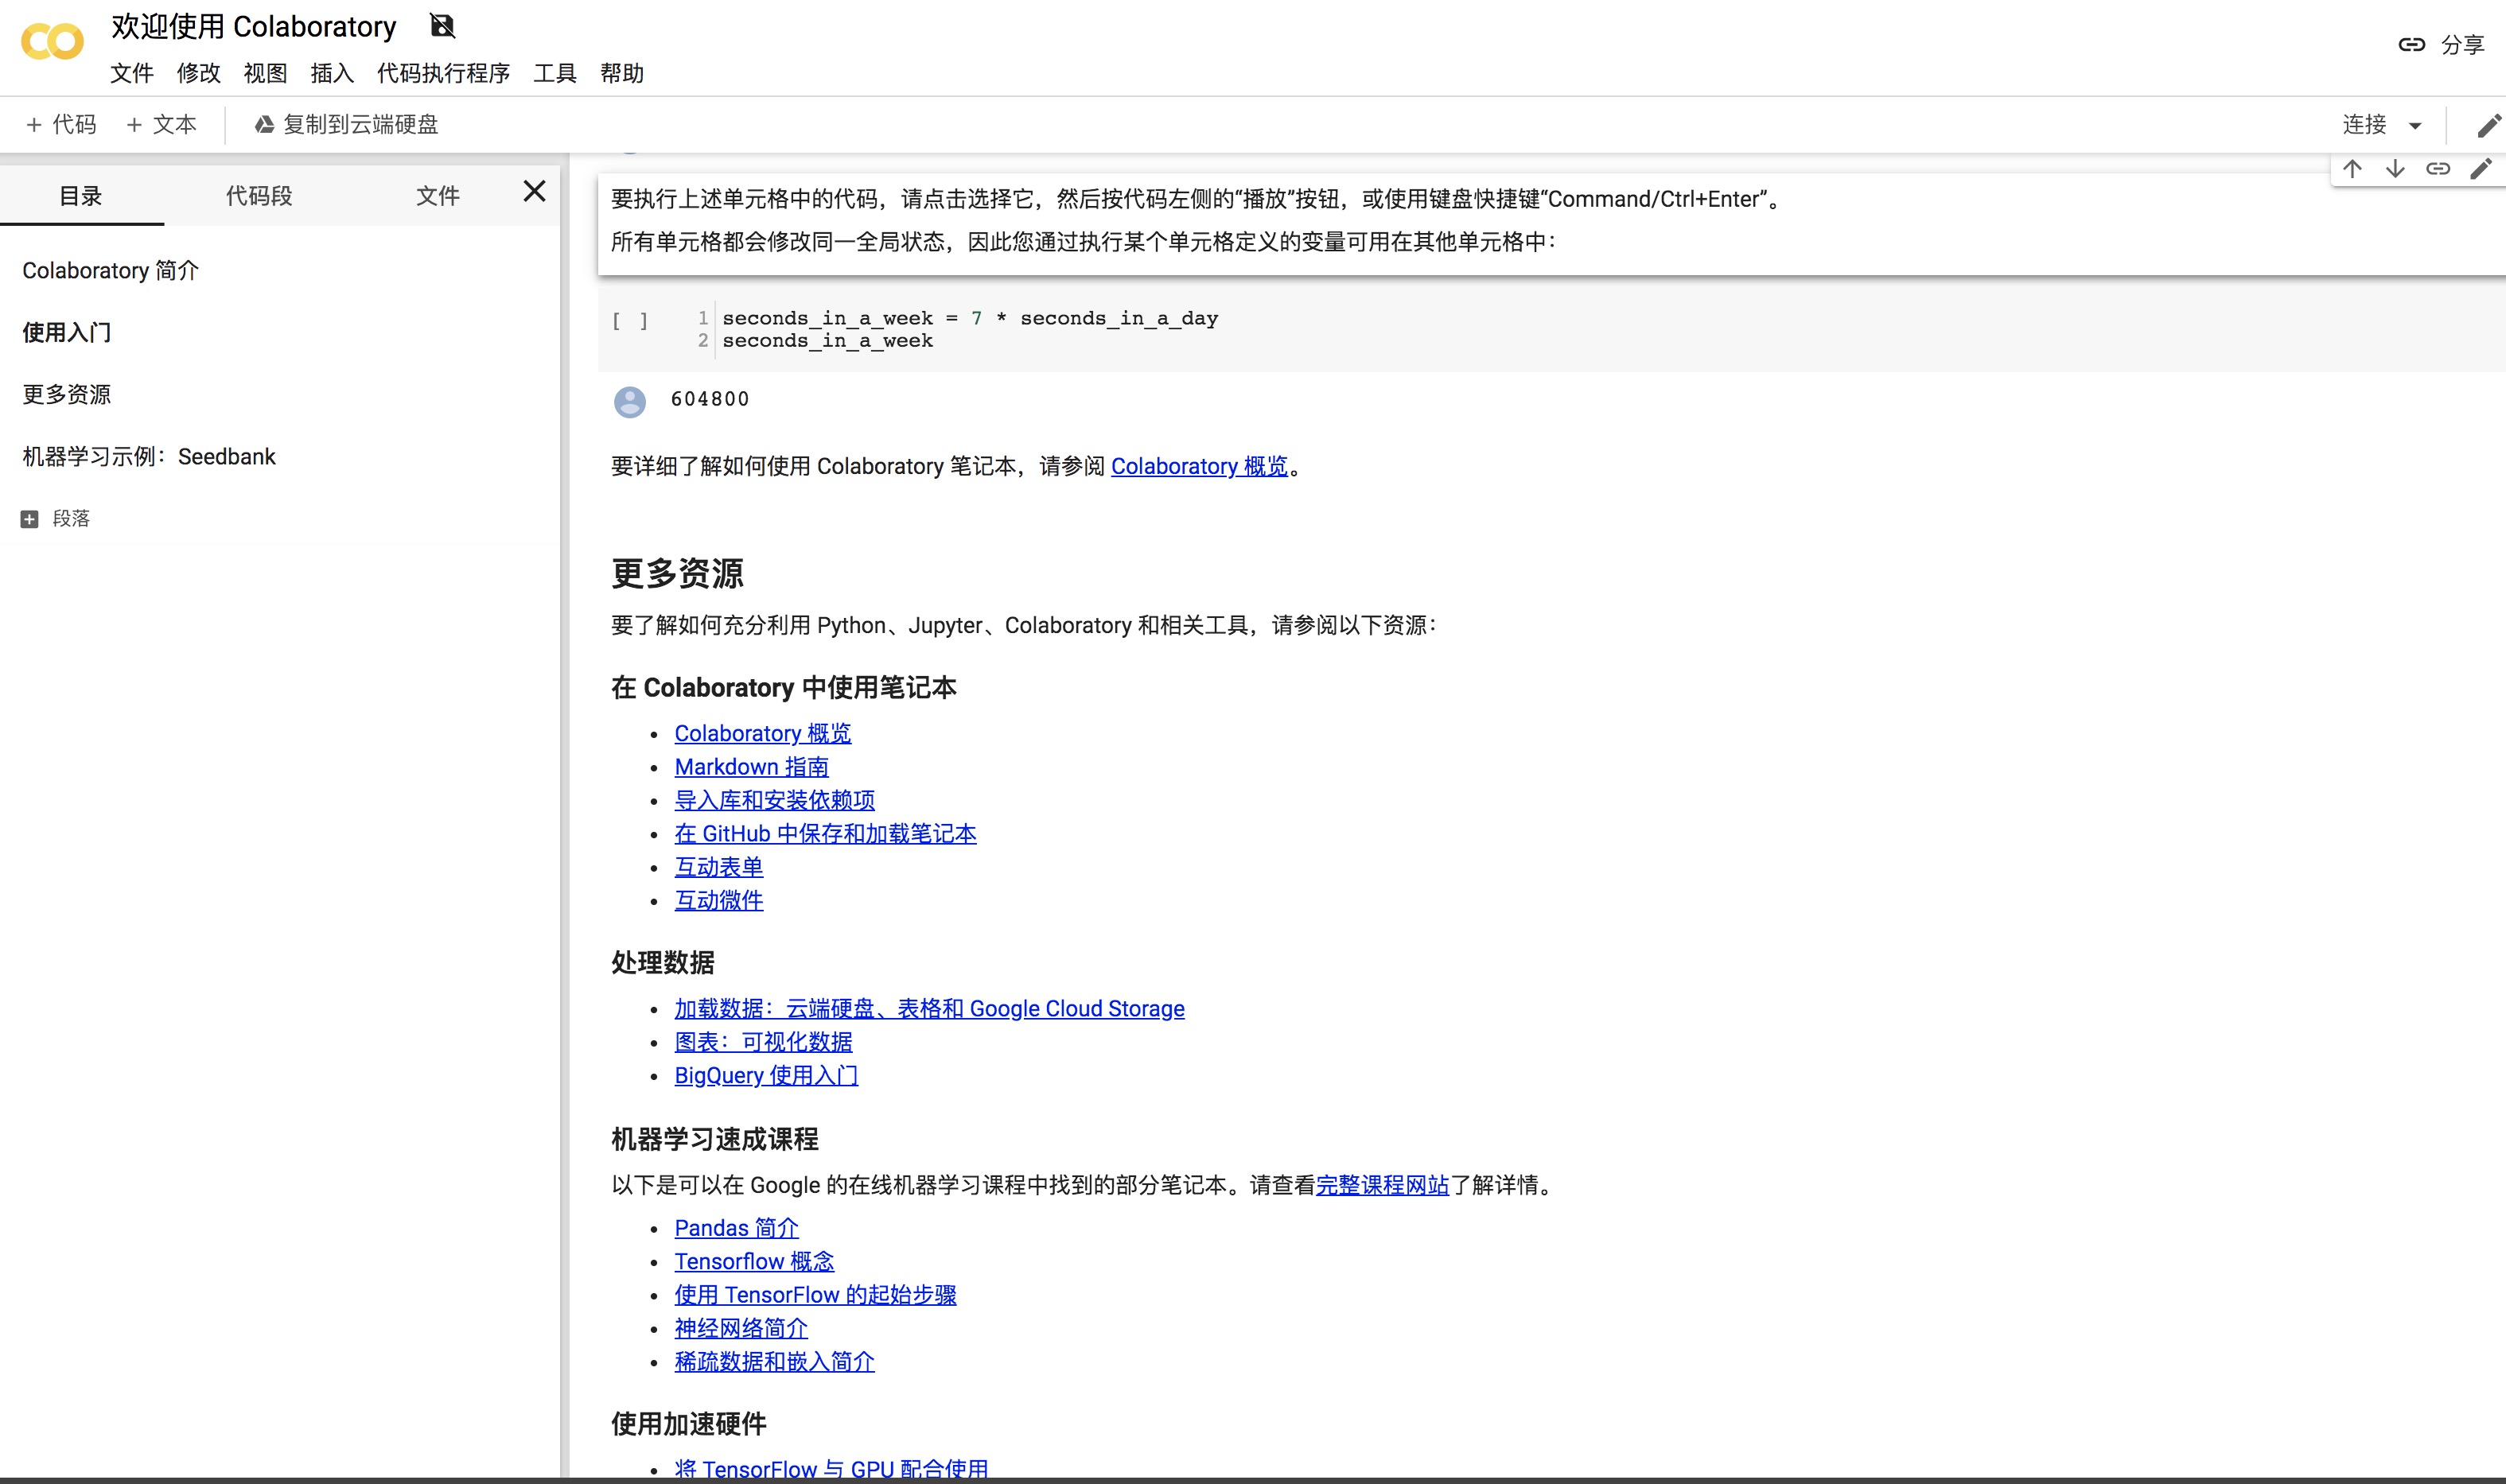Click 复制到云端硬盘 button
Viewport: 2506px width, 1484px height.
click(346, 125)
